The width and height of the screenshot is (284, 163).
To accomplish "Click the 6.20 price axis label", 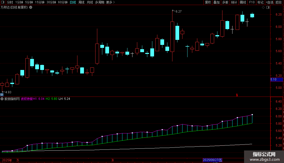I will [278, 15].
